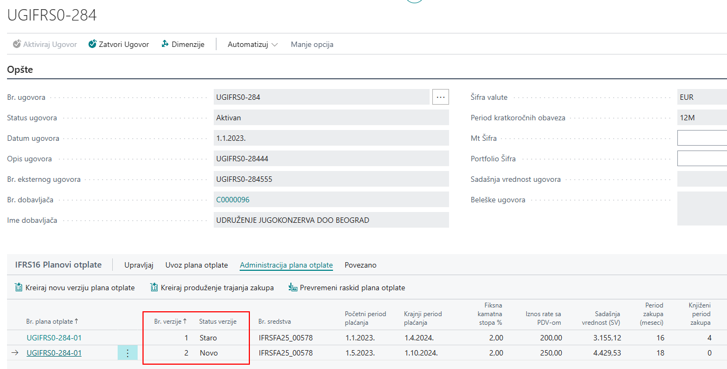Image resolution: width=727 pixels, height=369 pixels.
Task: Open UGIFRS0-284-01 link in the Staro row
Action: tap(54, 338)
